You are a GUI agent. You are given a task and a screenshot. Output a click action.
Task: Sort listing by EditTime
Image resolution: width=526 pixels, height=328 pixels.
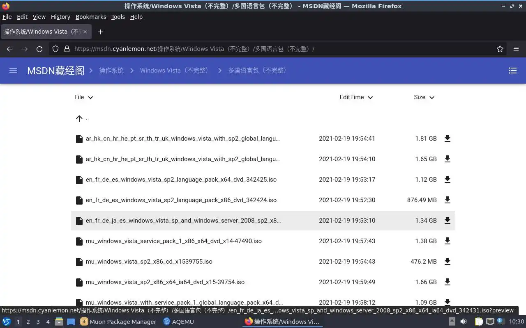click(356, 97)
